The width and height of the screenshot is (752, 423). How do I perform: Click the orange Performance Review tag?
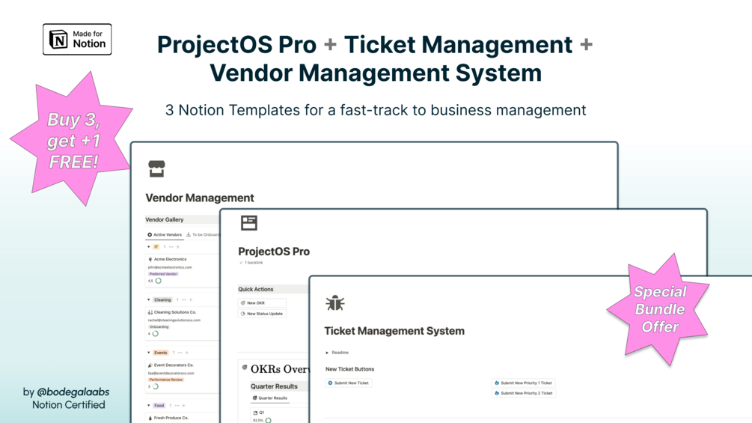pos(166,380)
